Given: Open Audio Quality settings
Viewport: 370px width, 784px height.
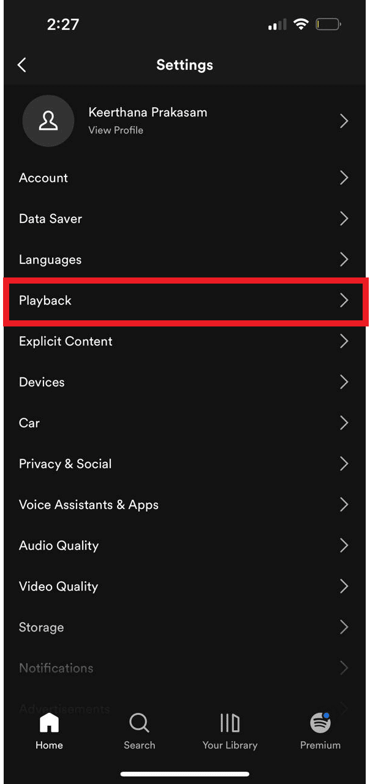Looking at the screenshot, I should (185, 546).
